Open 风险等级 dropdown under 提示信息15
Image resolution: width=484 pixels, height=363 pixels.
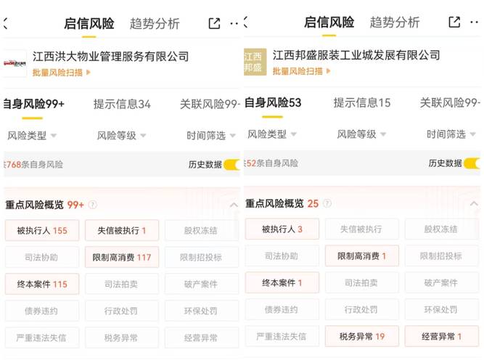coord(361,134)
